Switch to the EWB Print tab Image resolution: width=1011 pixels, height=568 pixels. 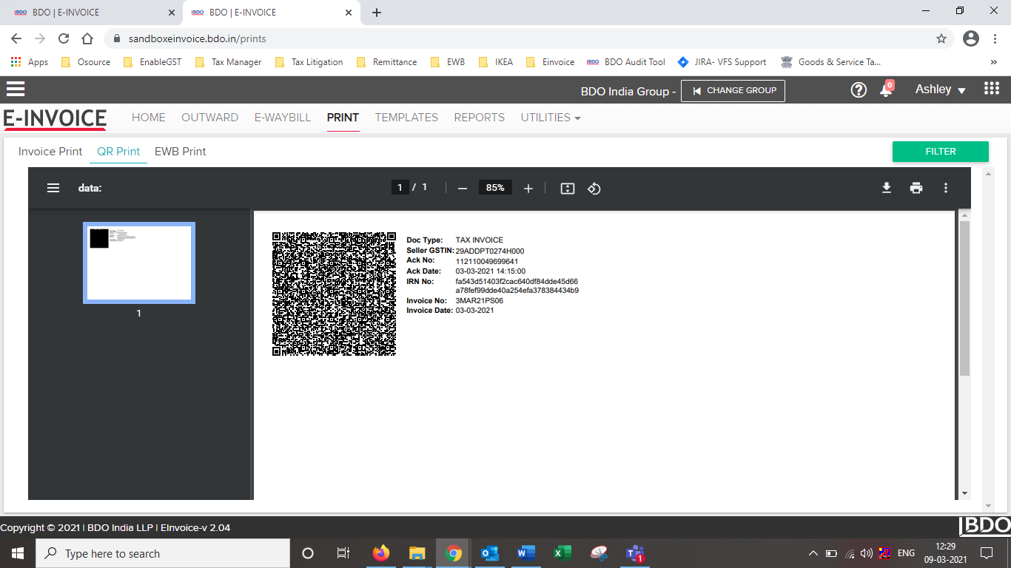181,151
